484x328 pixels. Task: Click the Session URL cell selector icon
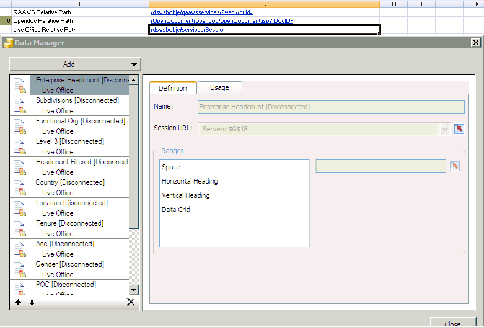pyautogui.click(x=459, y=129)
